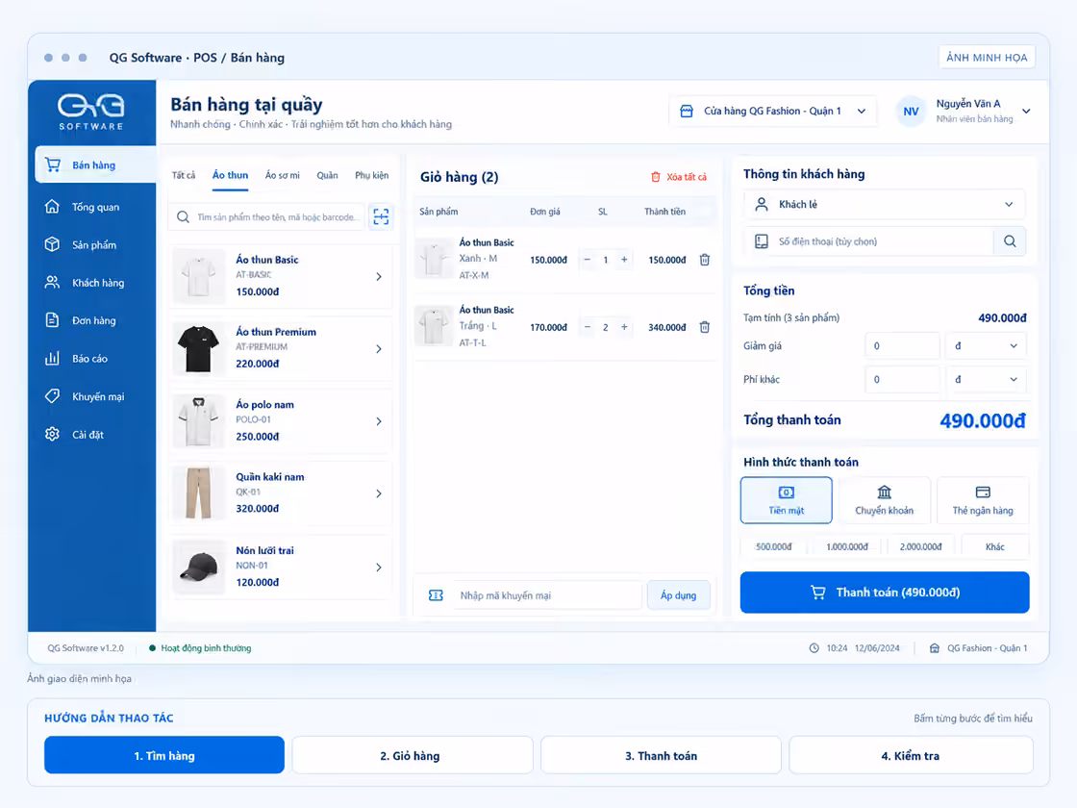Click the Thanh toán (490.000đ) button
The width and height of the screenshot is (1077, 808).
[885, 593]
